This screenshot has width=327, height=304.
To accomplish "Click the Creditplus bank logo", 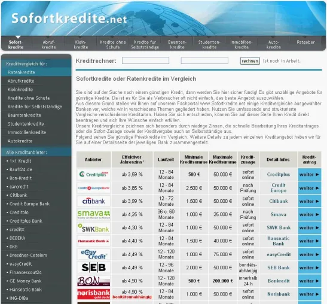I will (94, 174).
